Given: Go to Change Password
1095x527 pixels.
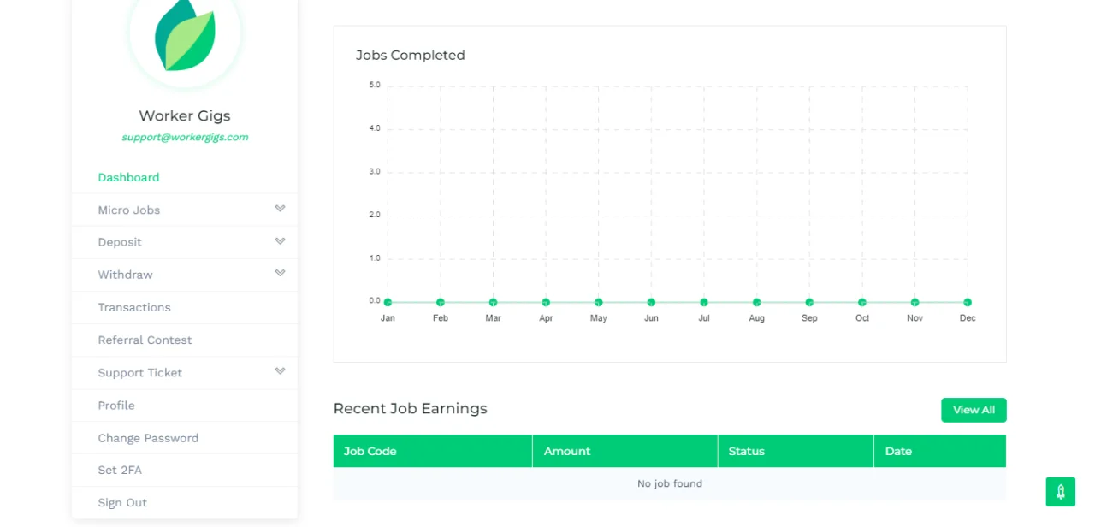Looking at the screenshot, I should click(148, 438).
